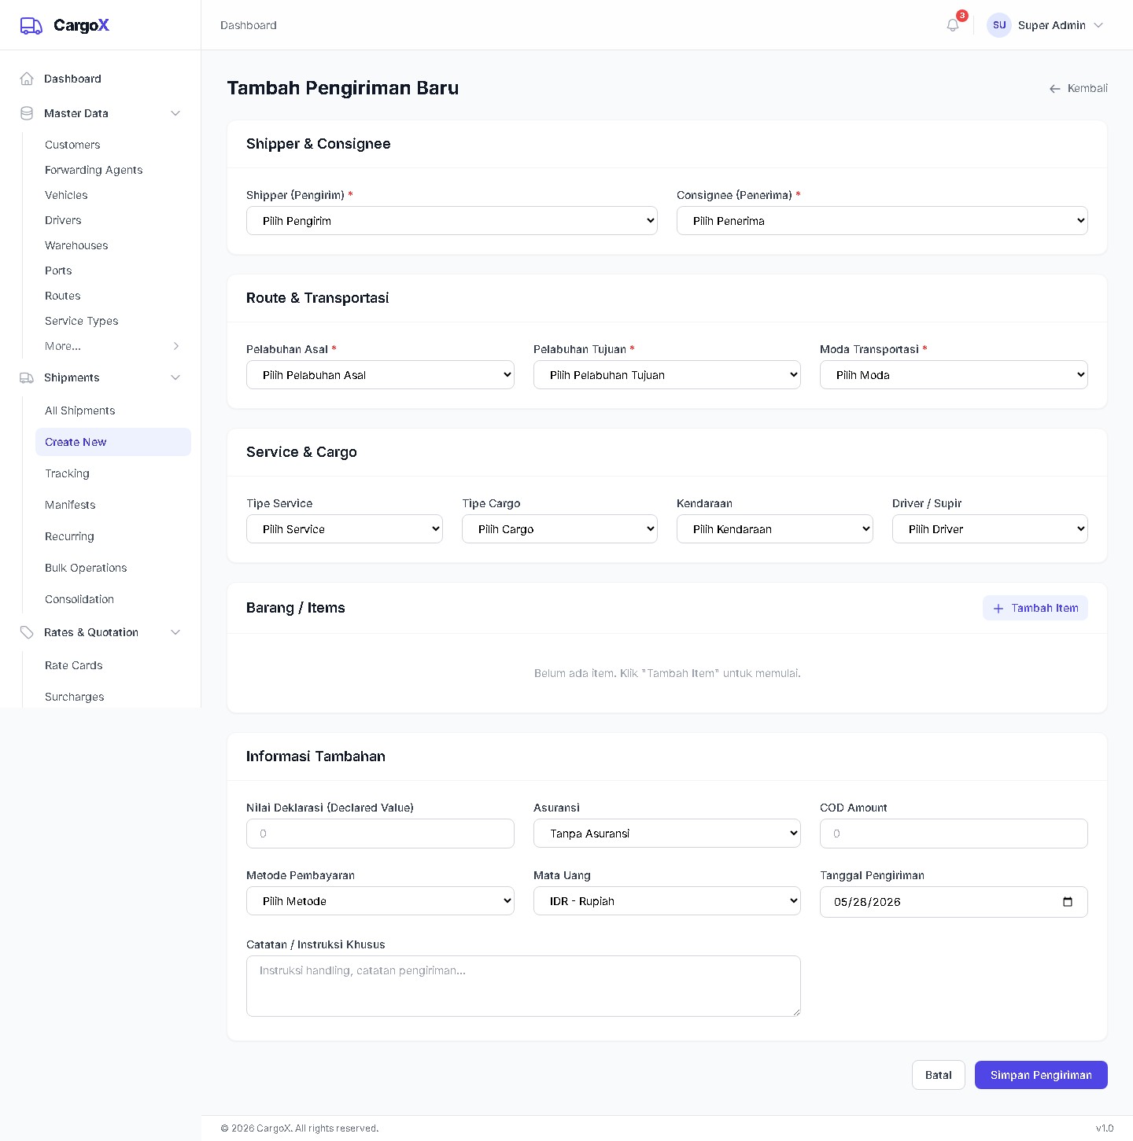Click the CargoX truck logo icon
This screenshot has height=1141, width=1133.
(31, 26)
